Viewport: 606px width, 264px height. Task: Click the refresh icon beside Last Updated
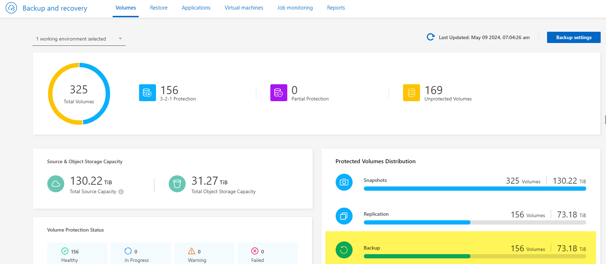click(431, 37)
